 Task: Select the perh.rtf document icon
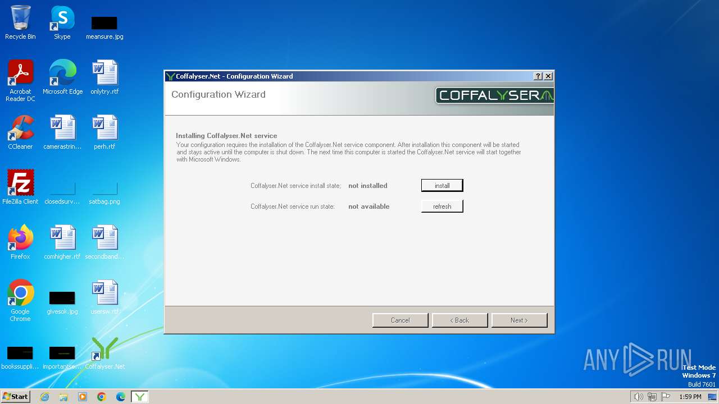(x=104, y=132)
